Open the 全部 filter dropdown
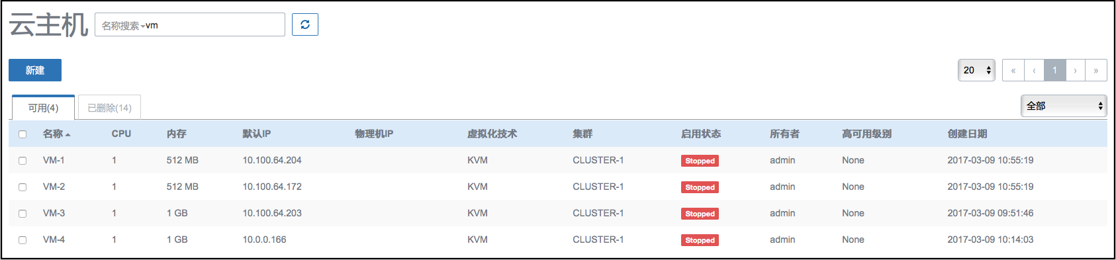The width and height of the screenshot is (1116, 260). pyautogui.click(x=1064, y=106)
